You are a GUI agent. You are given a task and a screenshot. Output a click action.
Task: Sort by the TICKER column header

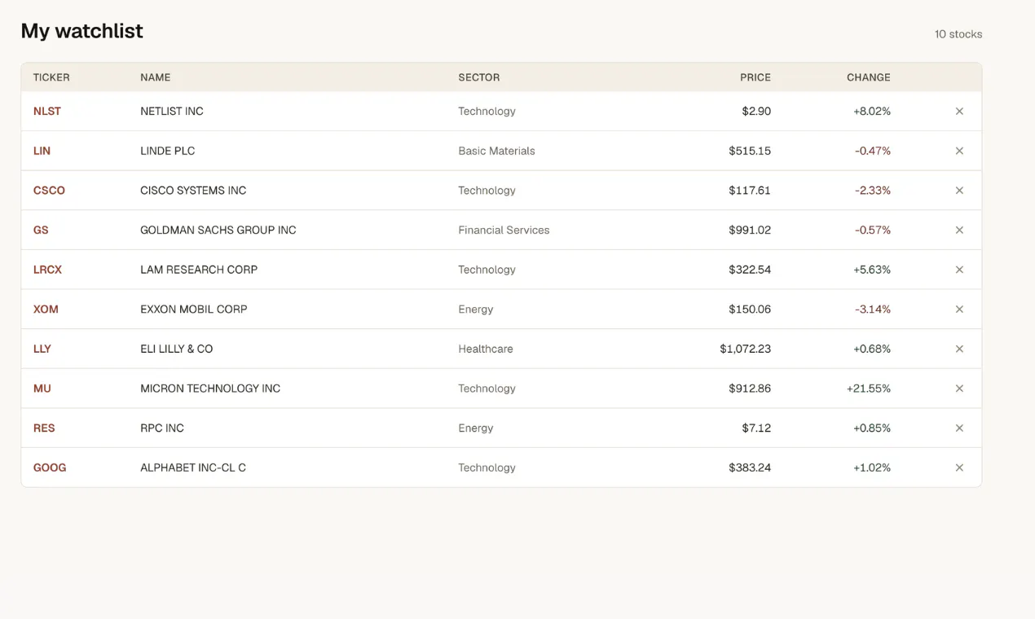(x=51, y=77)
